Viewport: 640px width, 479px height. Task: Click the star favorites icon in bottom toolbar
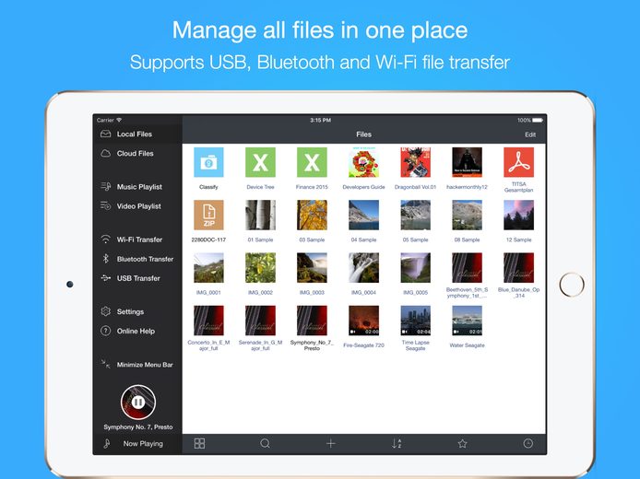tap(462, 443)
